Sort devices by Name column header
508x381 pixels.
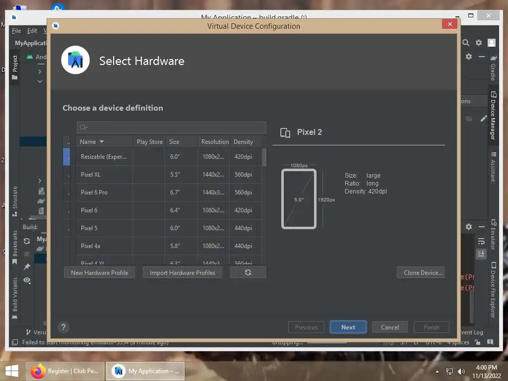[104, 141]
